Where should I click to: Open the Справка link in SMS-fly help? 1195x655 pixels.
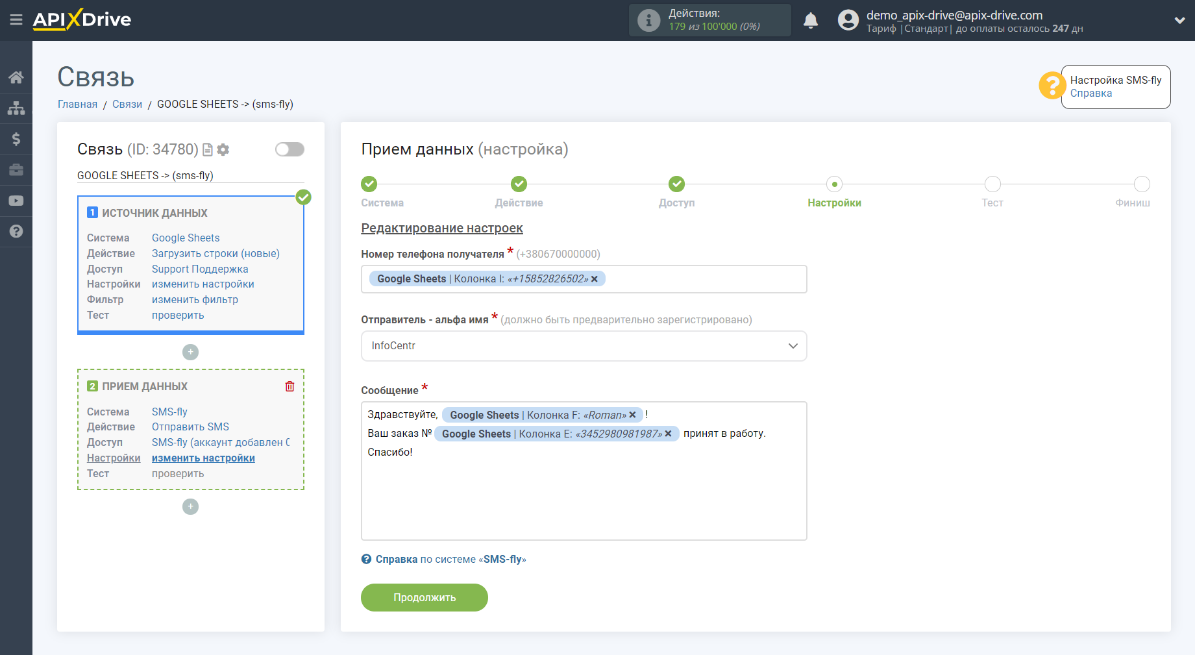click(x=1090, y=93)
